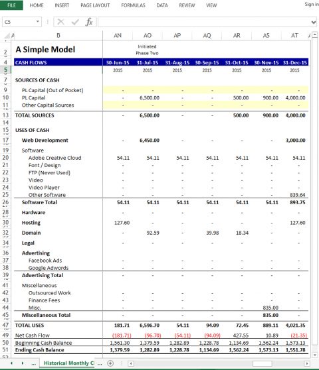Click the Select All corner triangle
The image size is (319, 370).
click(7, 36)
